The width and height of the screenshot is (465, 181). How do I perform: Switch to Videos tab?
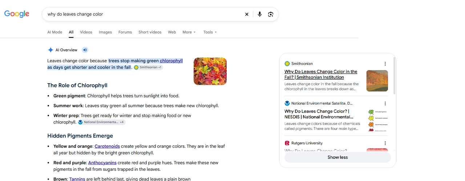tap(86, 32)
